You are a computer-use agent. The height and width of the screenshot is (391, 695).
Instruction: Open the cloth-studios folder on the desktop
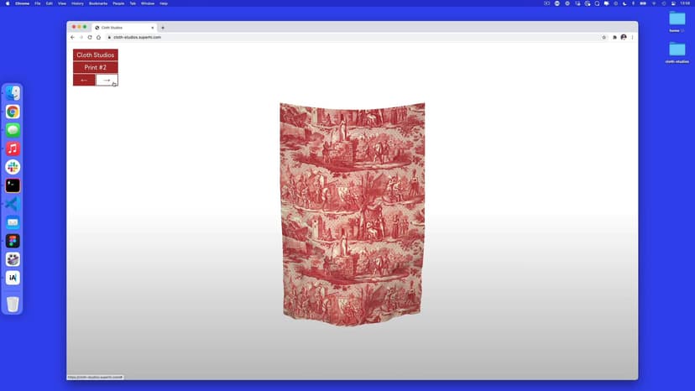(x=677, y=50)
